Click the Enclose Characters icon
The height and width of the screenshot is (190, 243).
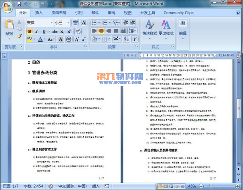(69, 39)
